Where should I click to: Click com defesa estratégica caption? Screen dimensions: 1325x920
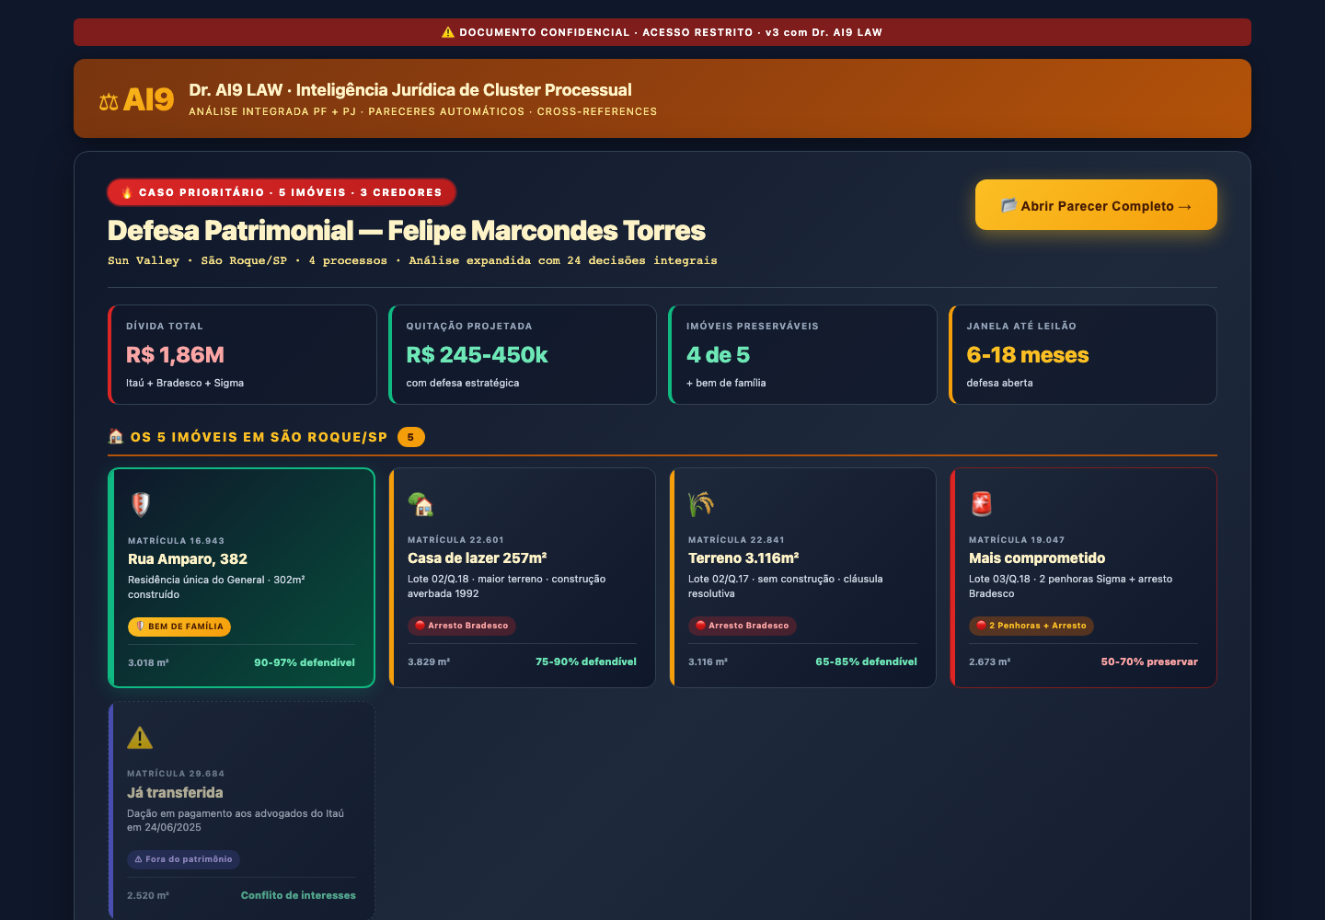pos(463,383)
